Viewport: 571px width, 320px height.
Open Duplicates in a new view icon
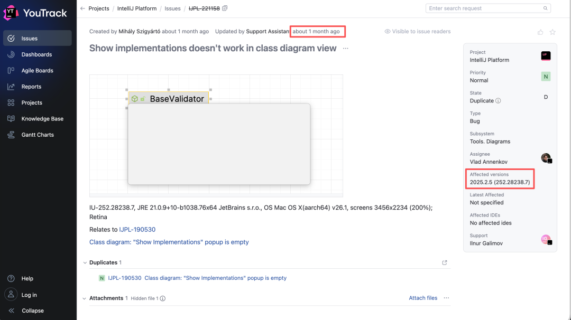pyautogui.click(x=445, y=262)
